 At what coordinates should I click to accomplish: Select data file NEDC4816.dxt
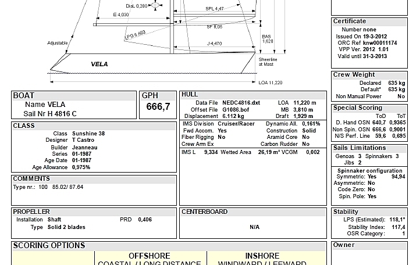pos(241,103)
